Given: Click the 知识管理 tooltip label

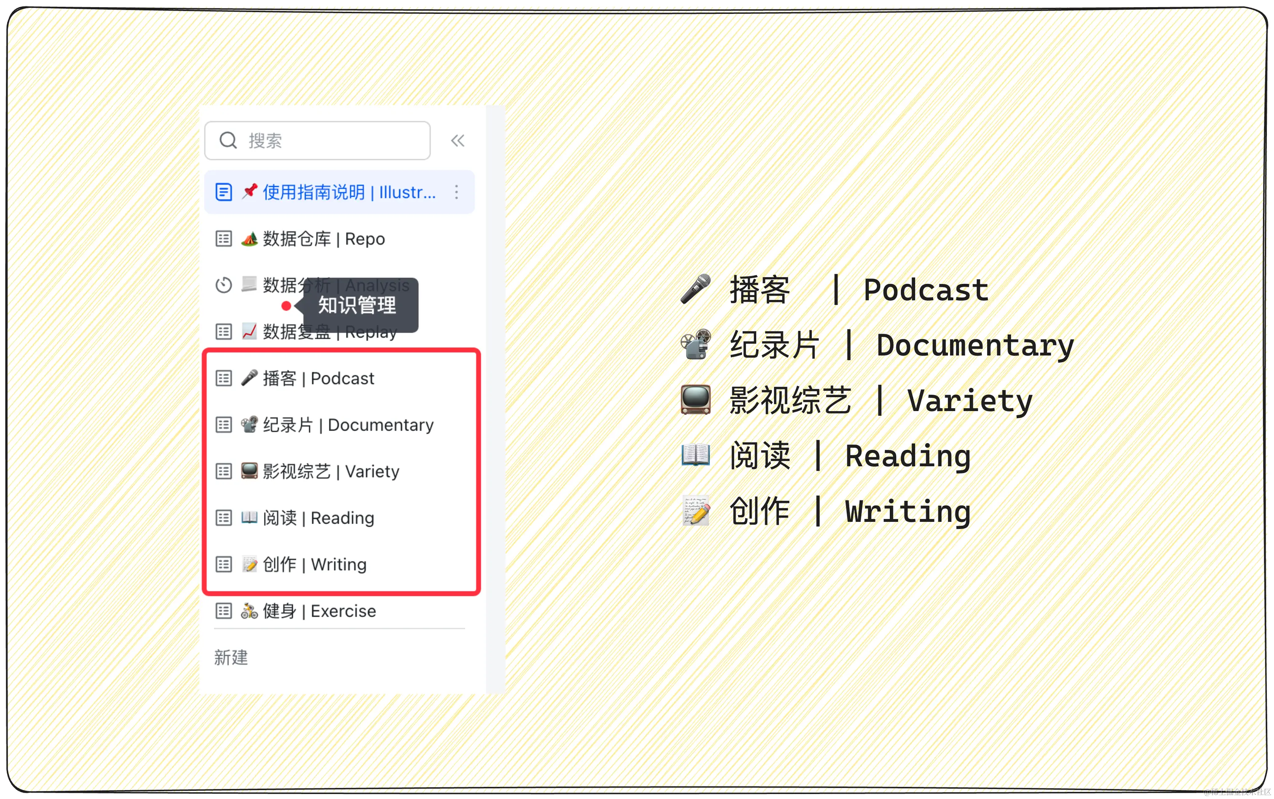Looking at the screenshot, I should (x=357, y=305).
